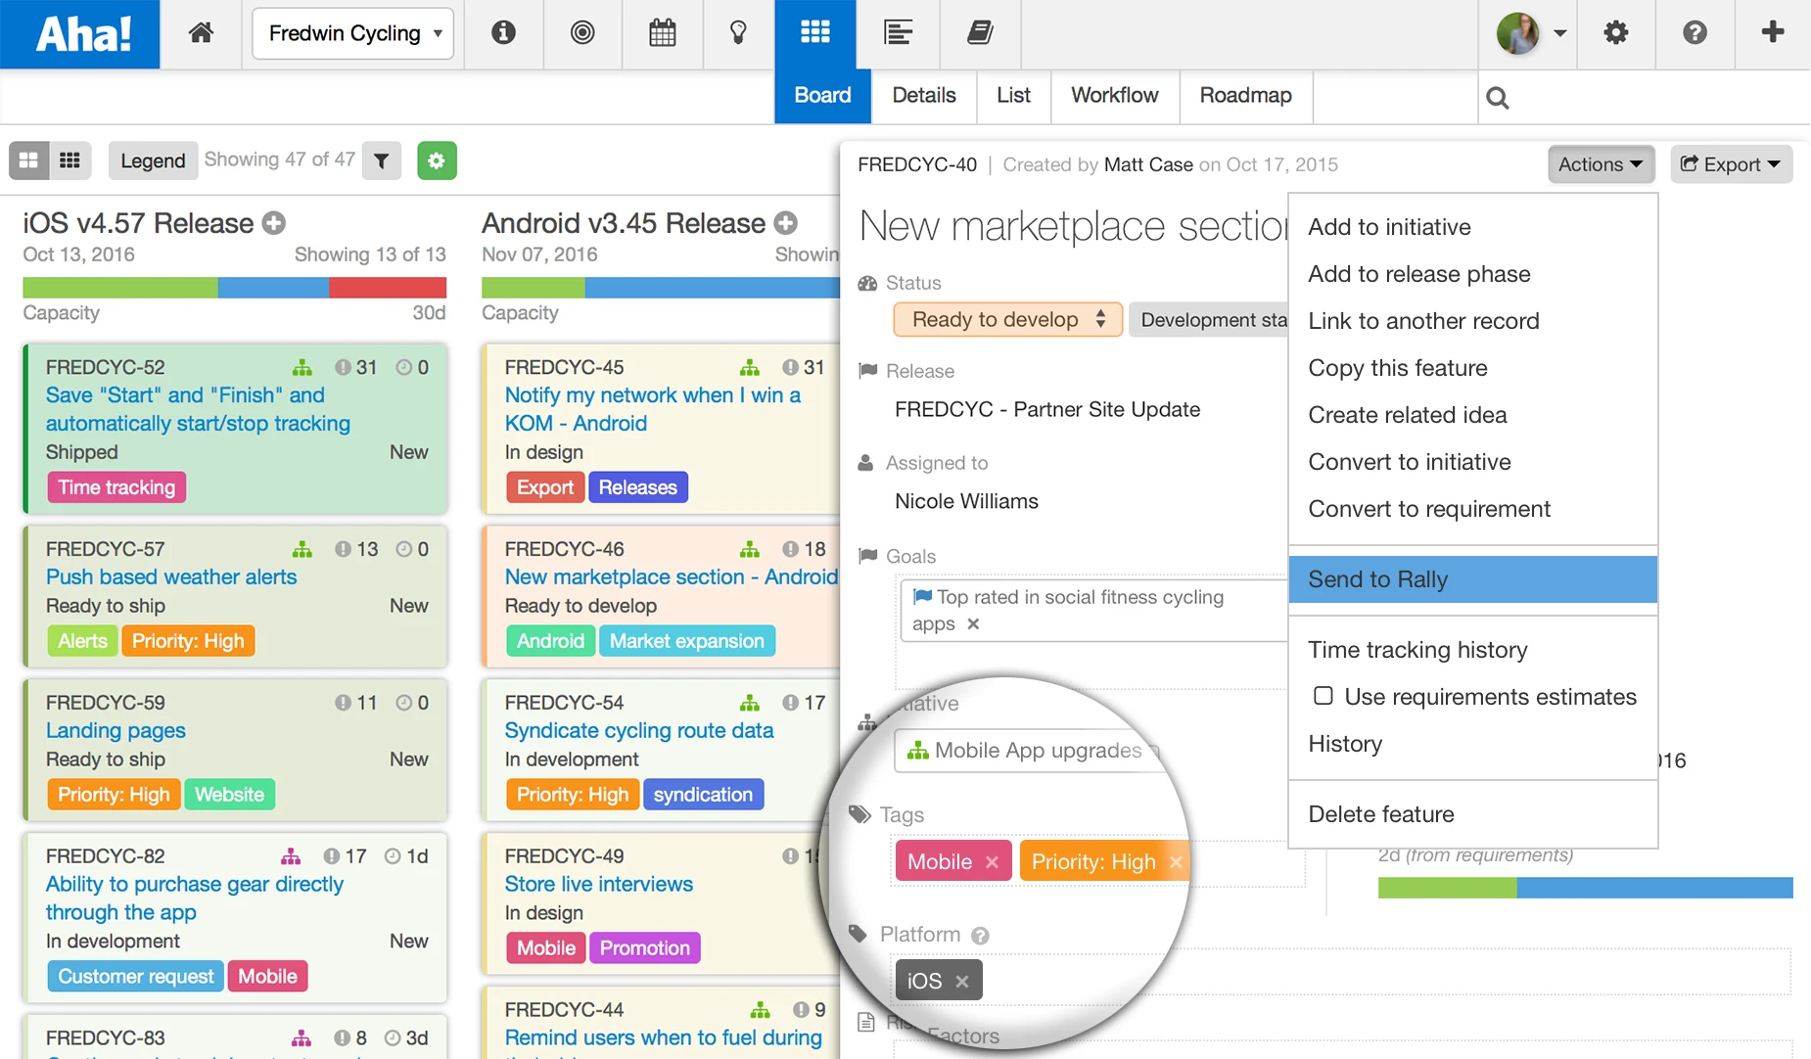Choose Send to Rally
Image resolution: width=1811 pixels, height=1059 pixels.
point(1473,579)
